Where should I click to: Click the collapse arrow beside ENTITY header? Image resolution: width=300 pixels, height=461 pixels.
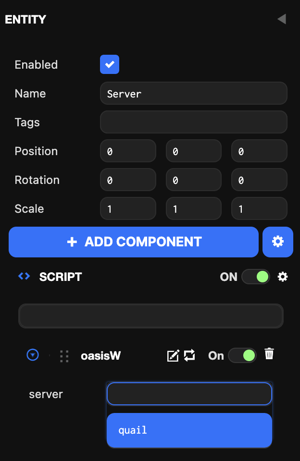(x=282, y=19)
